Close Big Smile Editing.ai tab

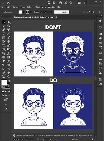tap(56, 17)
